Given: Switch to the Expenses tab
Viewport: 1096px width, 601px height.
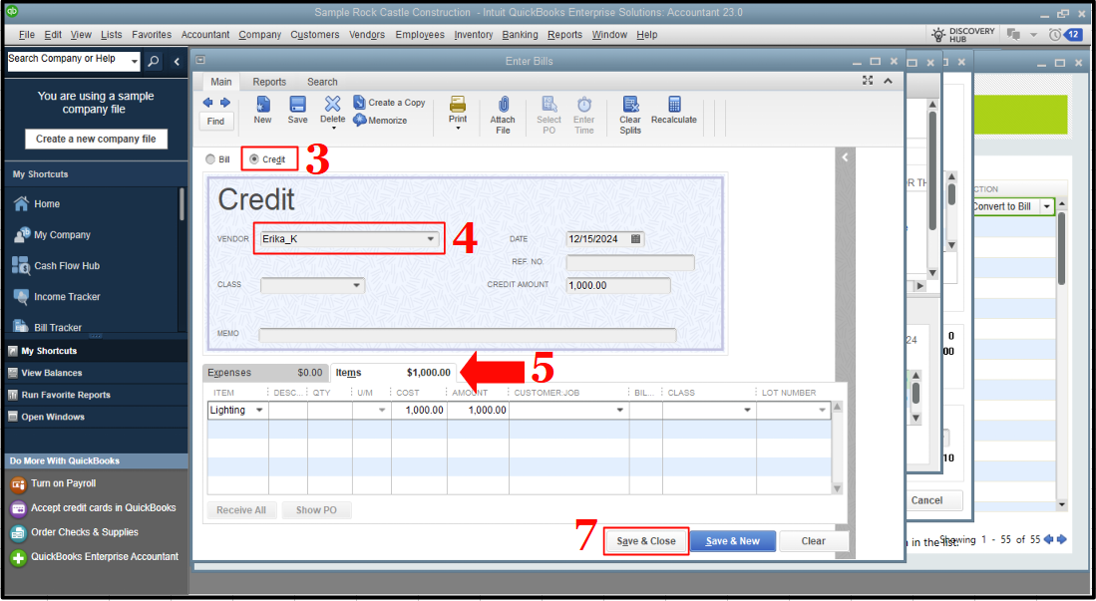Looking at the screenshot, I should (265, 373).
